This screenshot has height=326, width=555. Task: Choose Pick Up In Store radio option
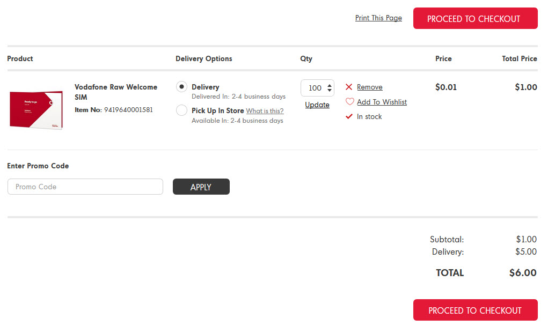click(x=181, y=110)
